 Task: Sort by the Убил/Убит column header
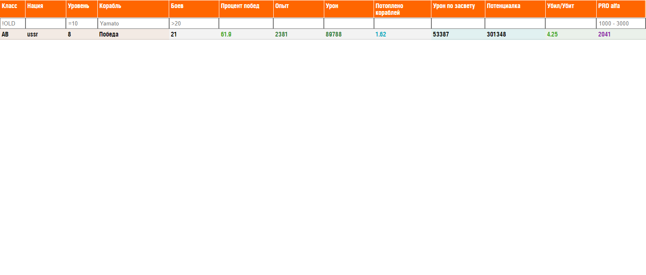[571, 9]
